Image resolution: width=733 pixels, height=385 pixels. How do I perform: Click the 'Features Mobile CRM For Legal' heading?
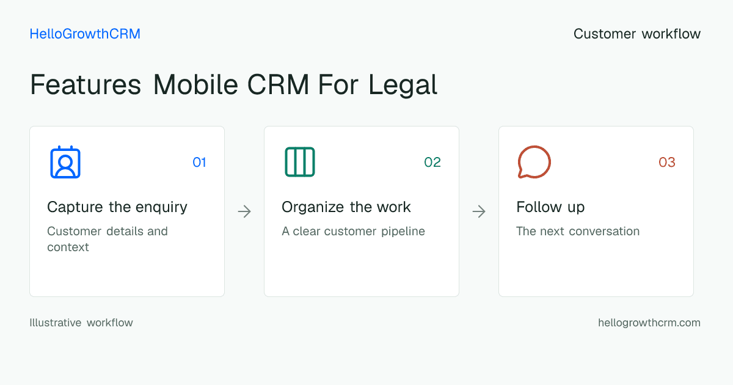tap(234, 85)
